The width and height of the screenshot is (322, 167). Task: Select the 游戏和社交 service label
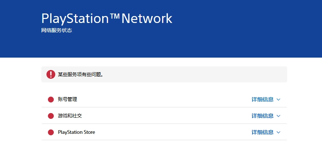(x=70, y=116)
